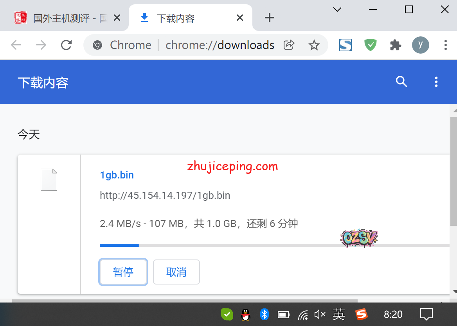Screen dimensions: 457x326
Task: Open the Extensions puzzle piece menu
Action: tap(396, 45)
